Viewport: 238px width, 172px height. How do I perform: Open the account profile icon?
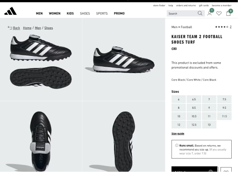point(209,13)
